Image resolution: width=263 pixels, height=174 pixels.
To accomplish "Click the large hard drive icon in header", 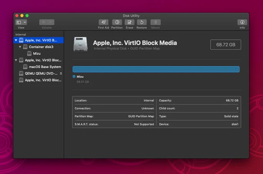I will [x=80, y=44].
